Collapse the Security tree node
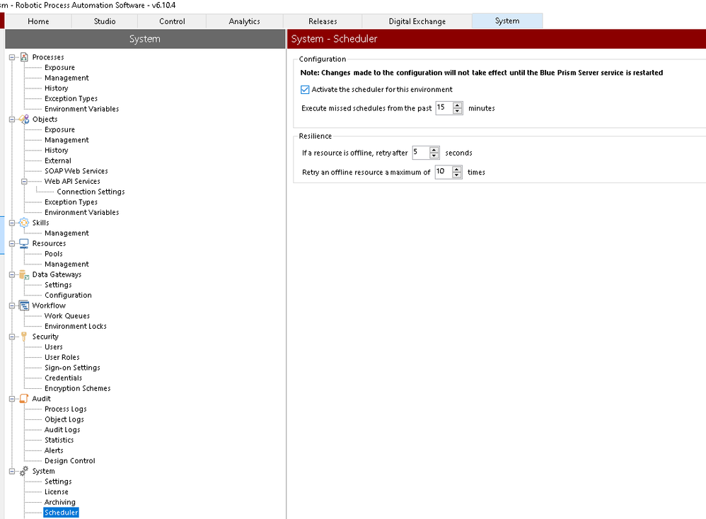Viewport: 706px width, 519px height. [x=12, y=337]
